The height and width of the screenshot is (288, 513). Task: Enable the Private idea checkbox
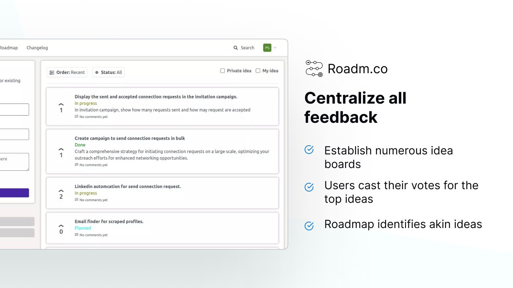[222, 71]
